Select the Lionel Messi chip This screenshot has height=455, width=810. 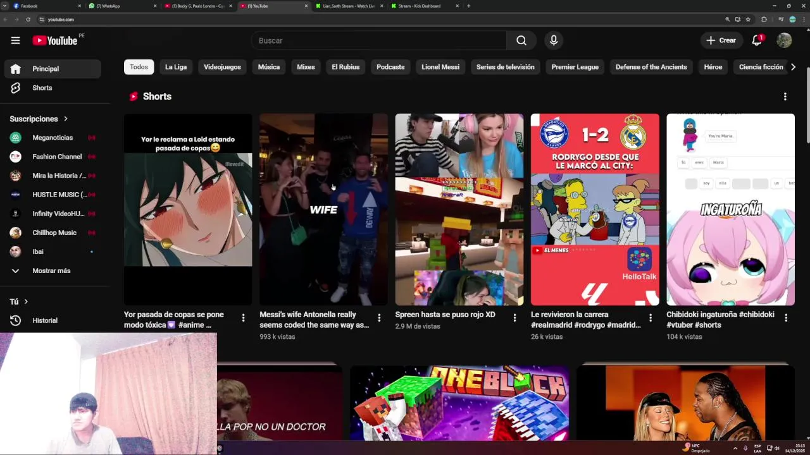pyautogui.click(x=440, y=67)
